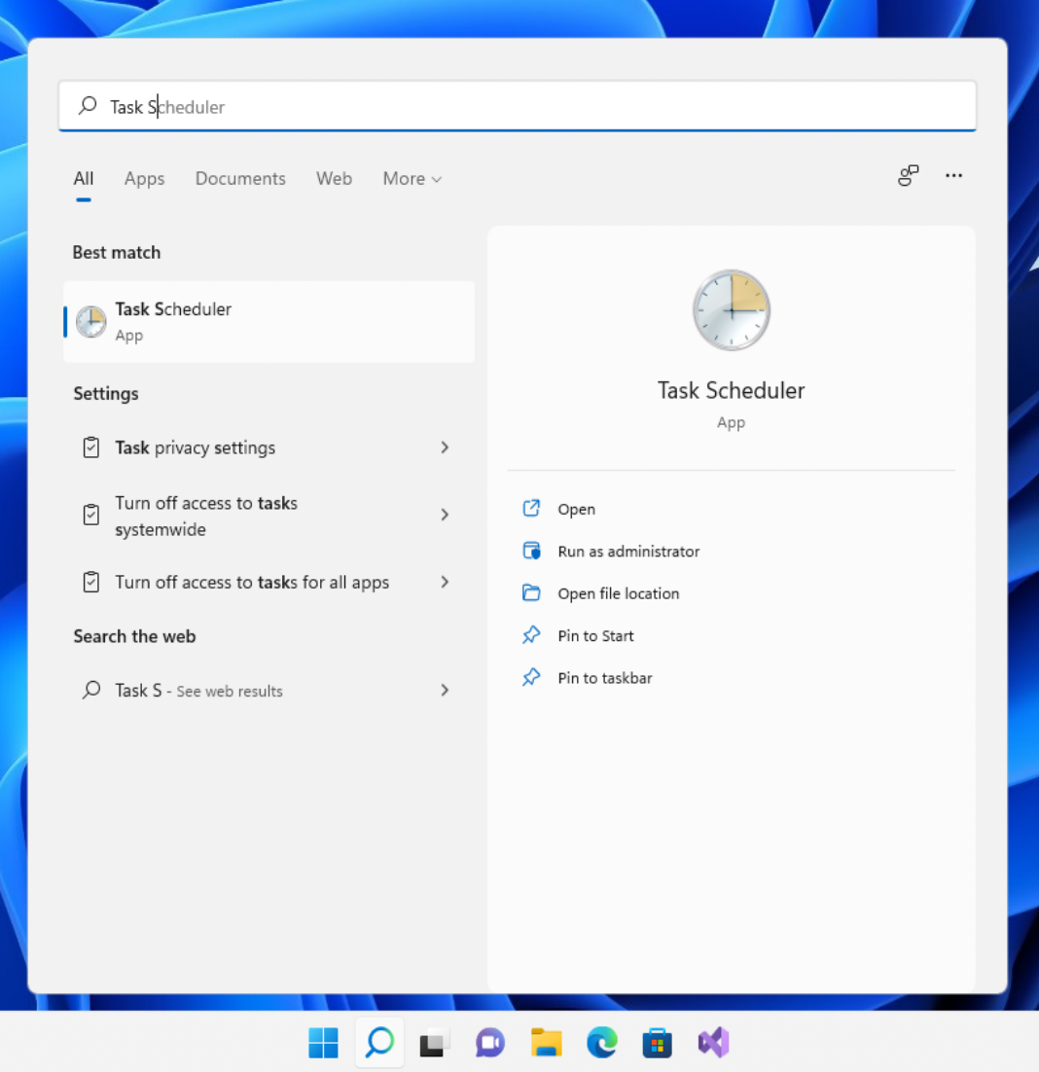Click the large Task Scheduler clock icon

[731, 310]
